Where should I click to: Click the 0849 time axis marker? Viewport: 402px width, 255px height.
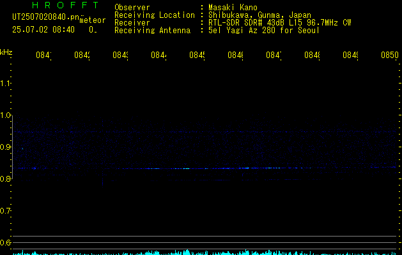click(350, 55)
